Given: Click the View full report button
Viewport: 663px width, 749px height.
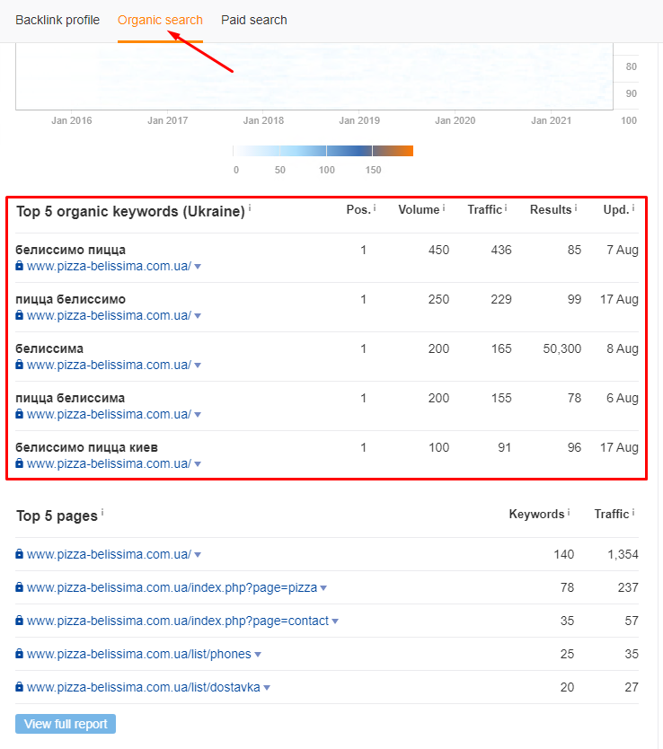Looking at the screenshot, I should 66,724.
